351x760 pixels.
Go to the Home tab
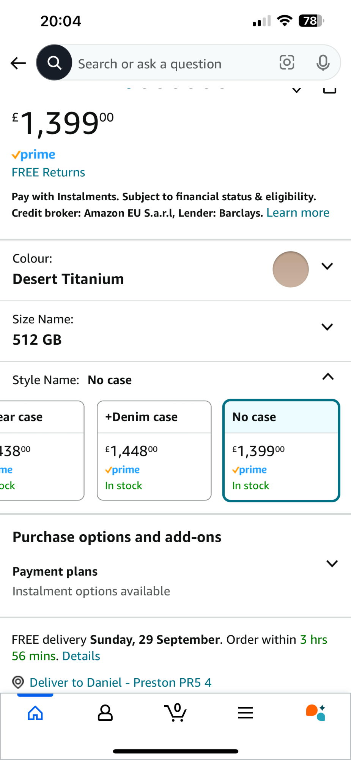[x=35, y=713]
